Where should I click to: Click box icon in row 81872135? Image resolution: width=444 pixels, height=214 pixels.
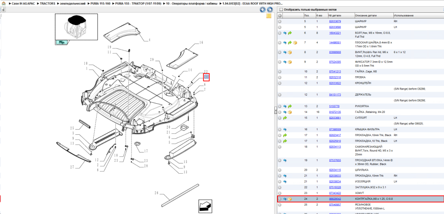click(289, 112)
